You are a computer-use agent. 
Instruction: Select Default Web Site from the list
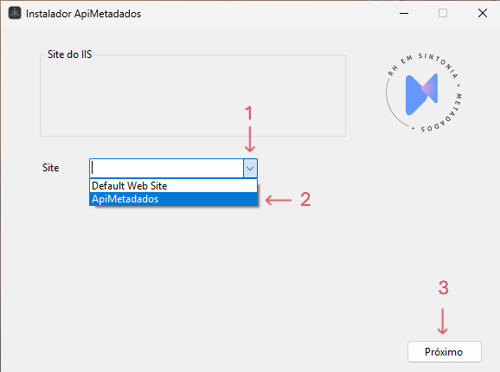pos(173,185)
